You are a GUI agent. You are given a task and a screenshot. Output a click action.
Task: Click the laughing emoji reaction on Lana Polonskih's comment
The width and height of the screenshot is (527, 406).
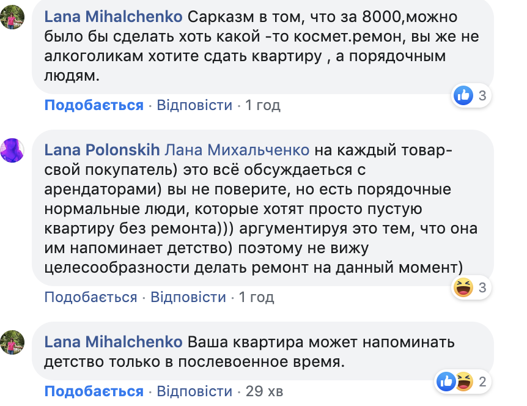click(x=464, y=287)
